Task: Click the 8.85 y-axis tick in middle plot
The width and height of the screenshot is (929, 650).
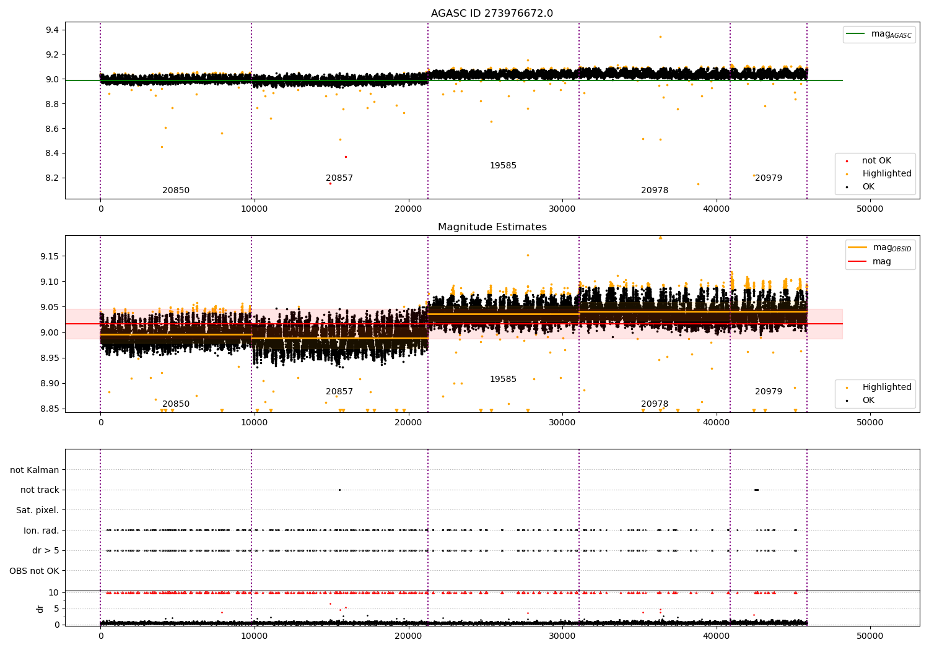Action: [50, 409]
